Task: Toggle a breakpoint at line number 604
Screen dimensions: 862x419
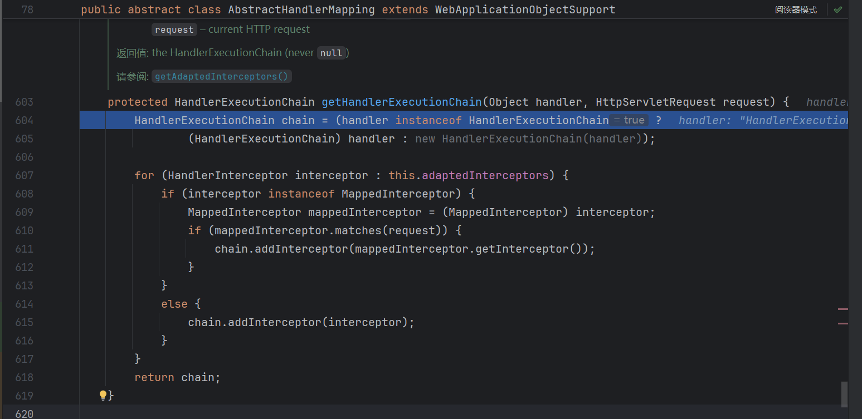Action: pyautogui.click(x=24, y=120)
